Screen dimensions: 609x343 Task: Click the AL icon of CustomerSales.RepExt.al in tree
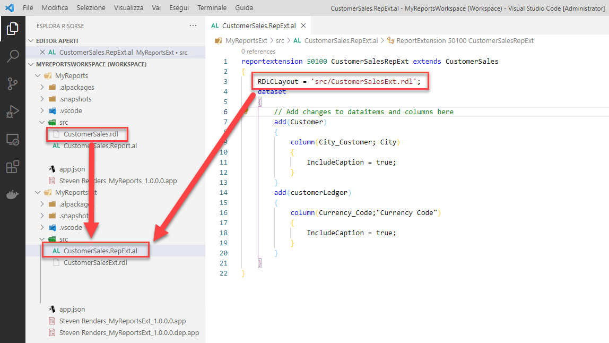(56, 251)
